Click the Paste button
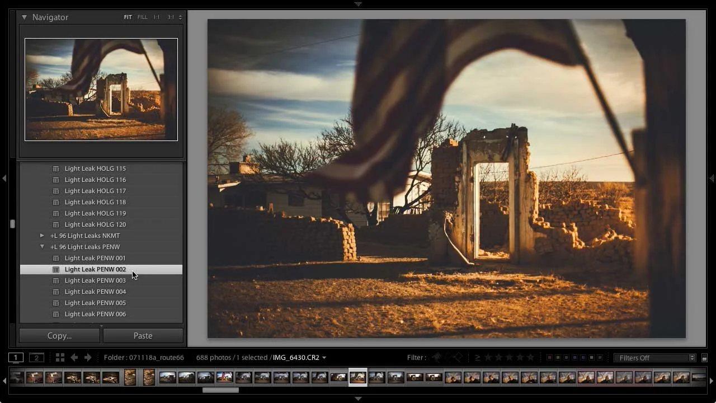The height and width of the screenshot is (403, 716). pos(143,336)
